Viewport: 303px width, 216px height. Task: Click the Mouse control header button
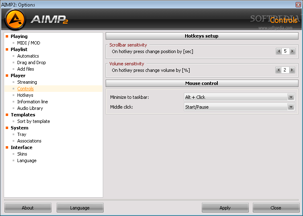pos(202,83)
